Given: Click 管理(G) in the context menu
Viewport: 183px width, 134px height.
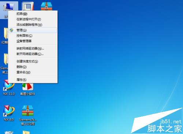Looking at the screenshot, I should 33,30.
